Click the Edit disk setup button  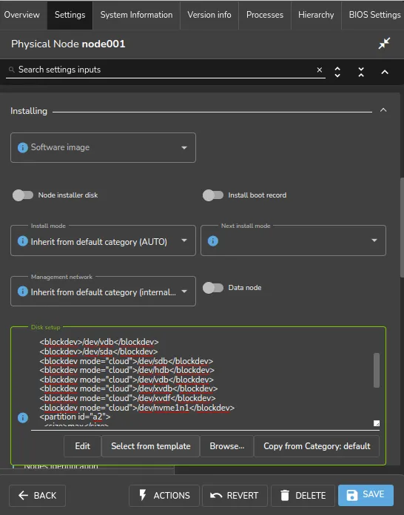coord(82,446)
